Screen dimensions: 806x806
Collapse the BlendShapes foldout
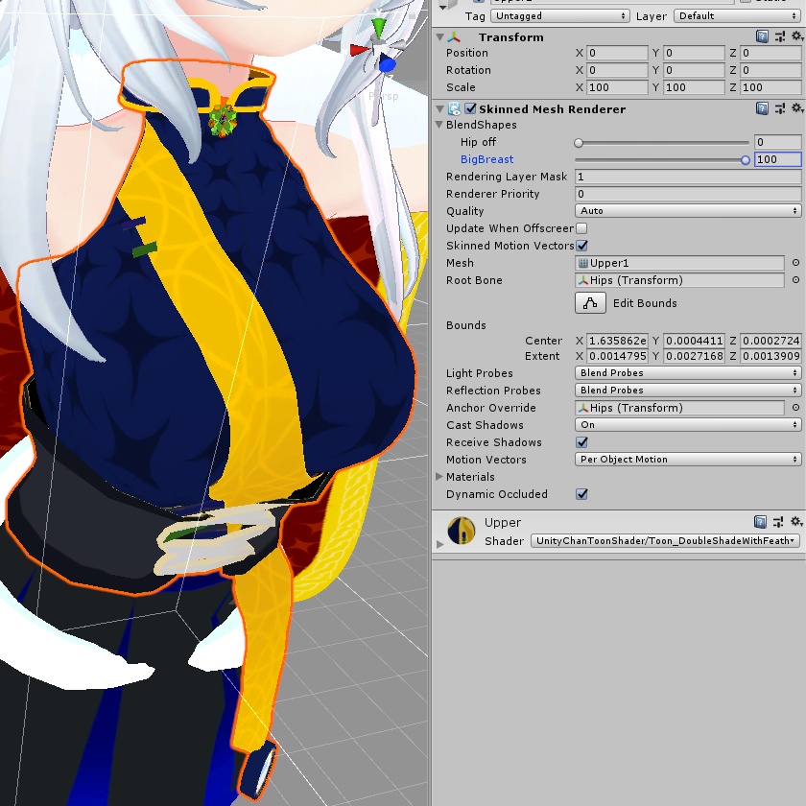[x=439, y=125]
